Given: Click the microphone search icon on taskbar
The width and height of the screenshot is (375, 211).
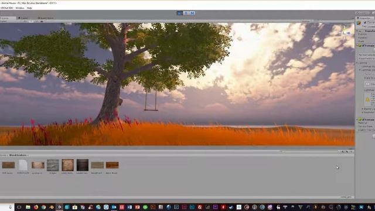Looking at the screenshot, I should tap(11, 207).
